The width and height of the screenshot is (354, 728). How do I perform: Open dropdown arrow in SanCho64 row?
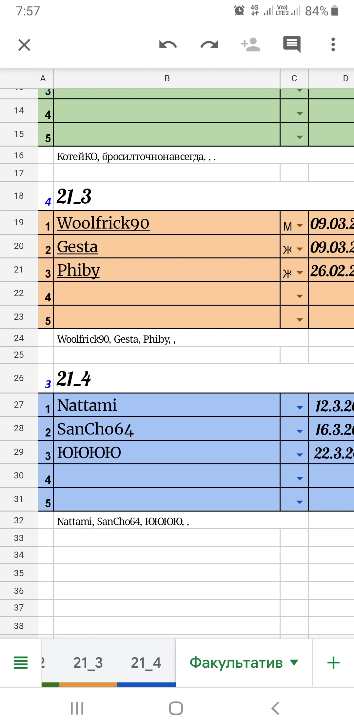[x=300, y=432]
